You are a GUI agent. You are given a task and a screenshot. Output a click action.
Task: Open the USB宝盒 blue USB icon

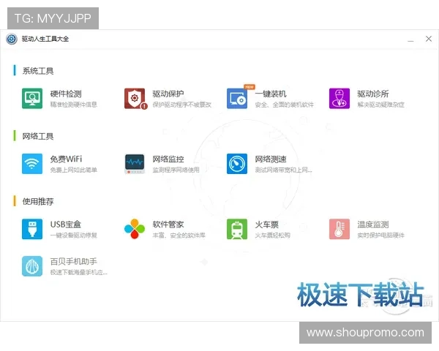(32, 229)
